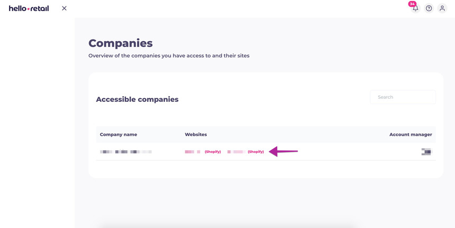Click the Accessible companies heading
The width and height of the screenshot is (455, 228).
click(137, 99)
